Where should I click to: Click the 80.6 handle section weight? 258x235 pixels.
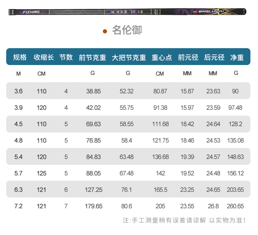pos(127,206)
